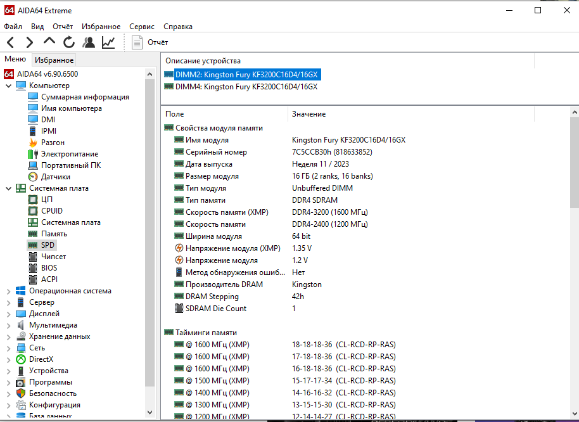
Task: Select the Дата выпуска row
Action: pos(262,164)
